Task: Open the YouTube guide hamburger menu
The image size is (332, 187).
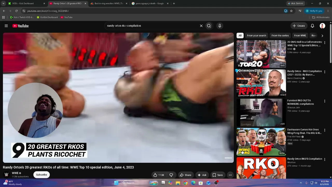Action: (6, 26)
